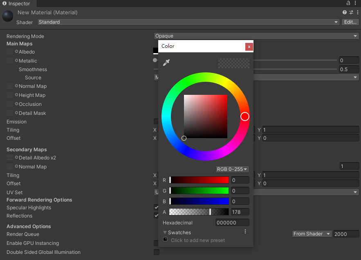Click the Secondary Maps Offset Y field
Viewport: 361px width, 260px height.
pos(310,183)
